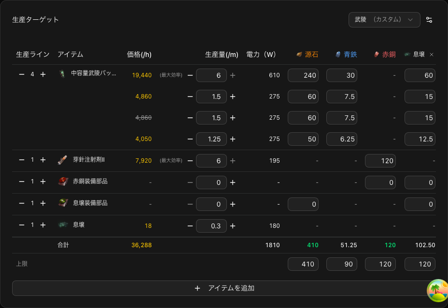Click the 生産ターゲット heading
Viewport: 448px width, 308px height.
35,20
